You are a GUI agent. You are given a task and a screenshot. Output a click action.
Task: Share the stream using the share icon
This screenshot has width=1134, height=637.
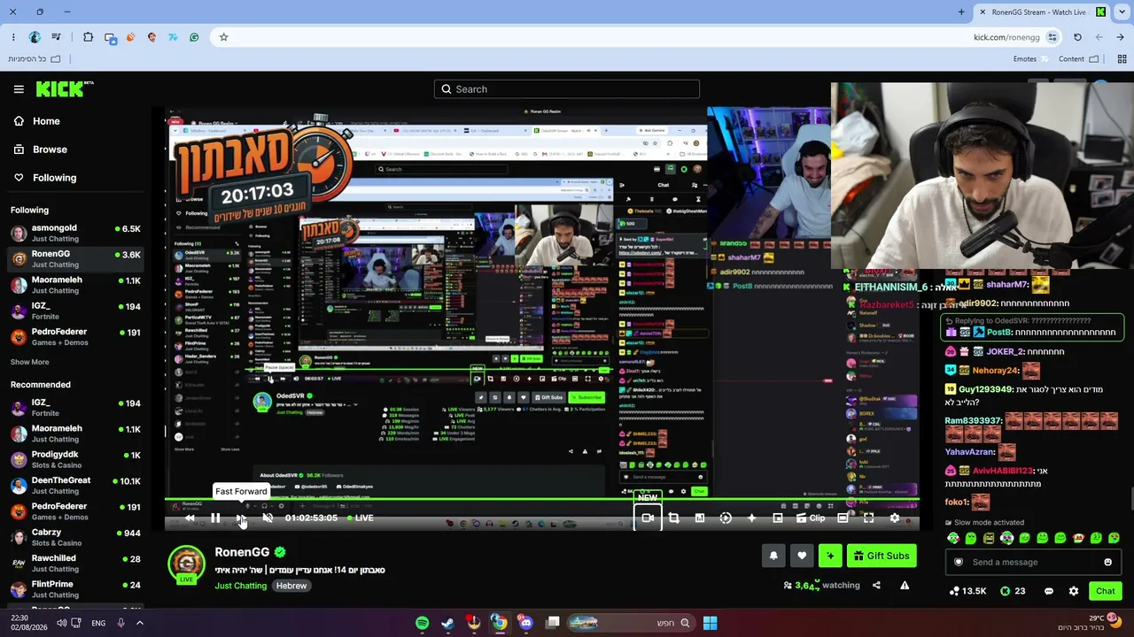[876, 585]
